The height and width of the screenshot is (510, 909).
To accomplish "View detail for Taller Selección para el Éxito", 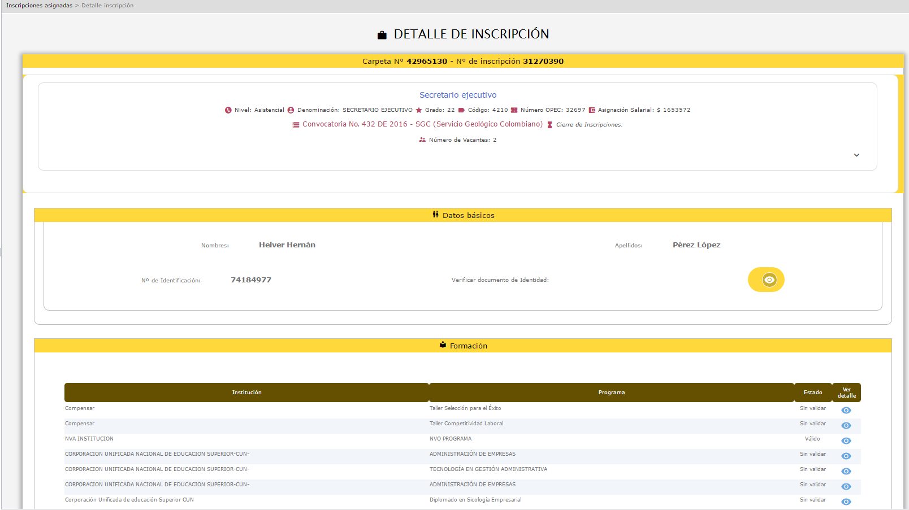I will 846,411.
